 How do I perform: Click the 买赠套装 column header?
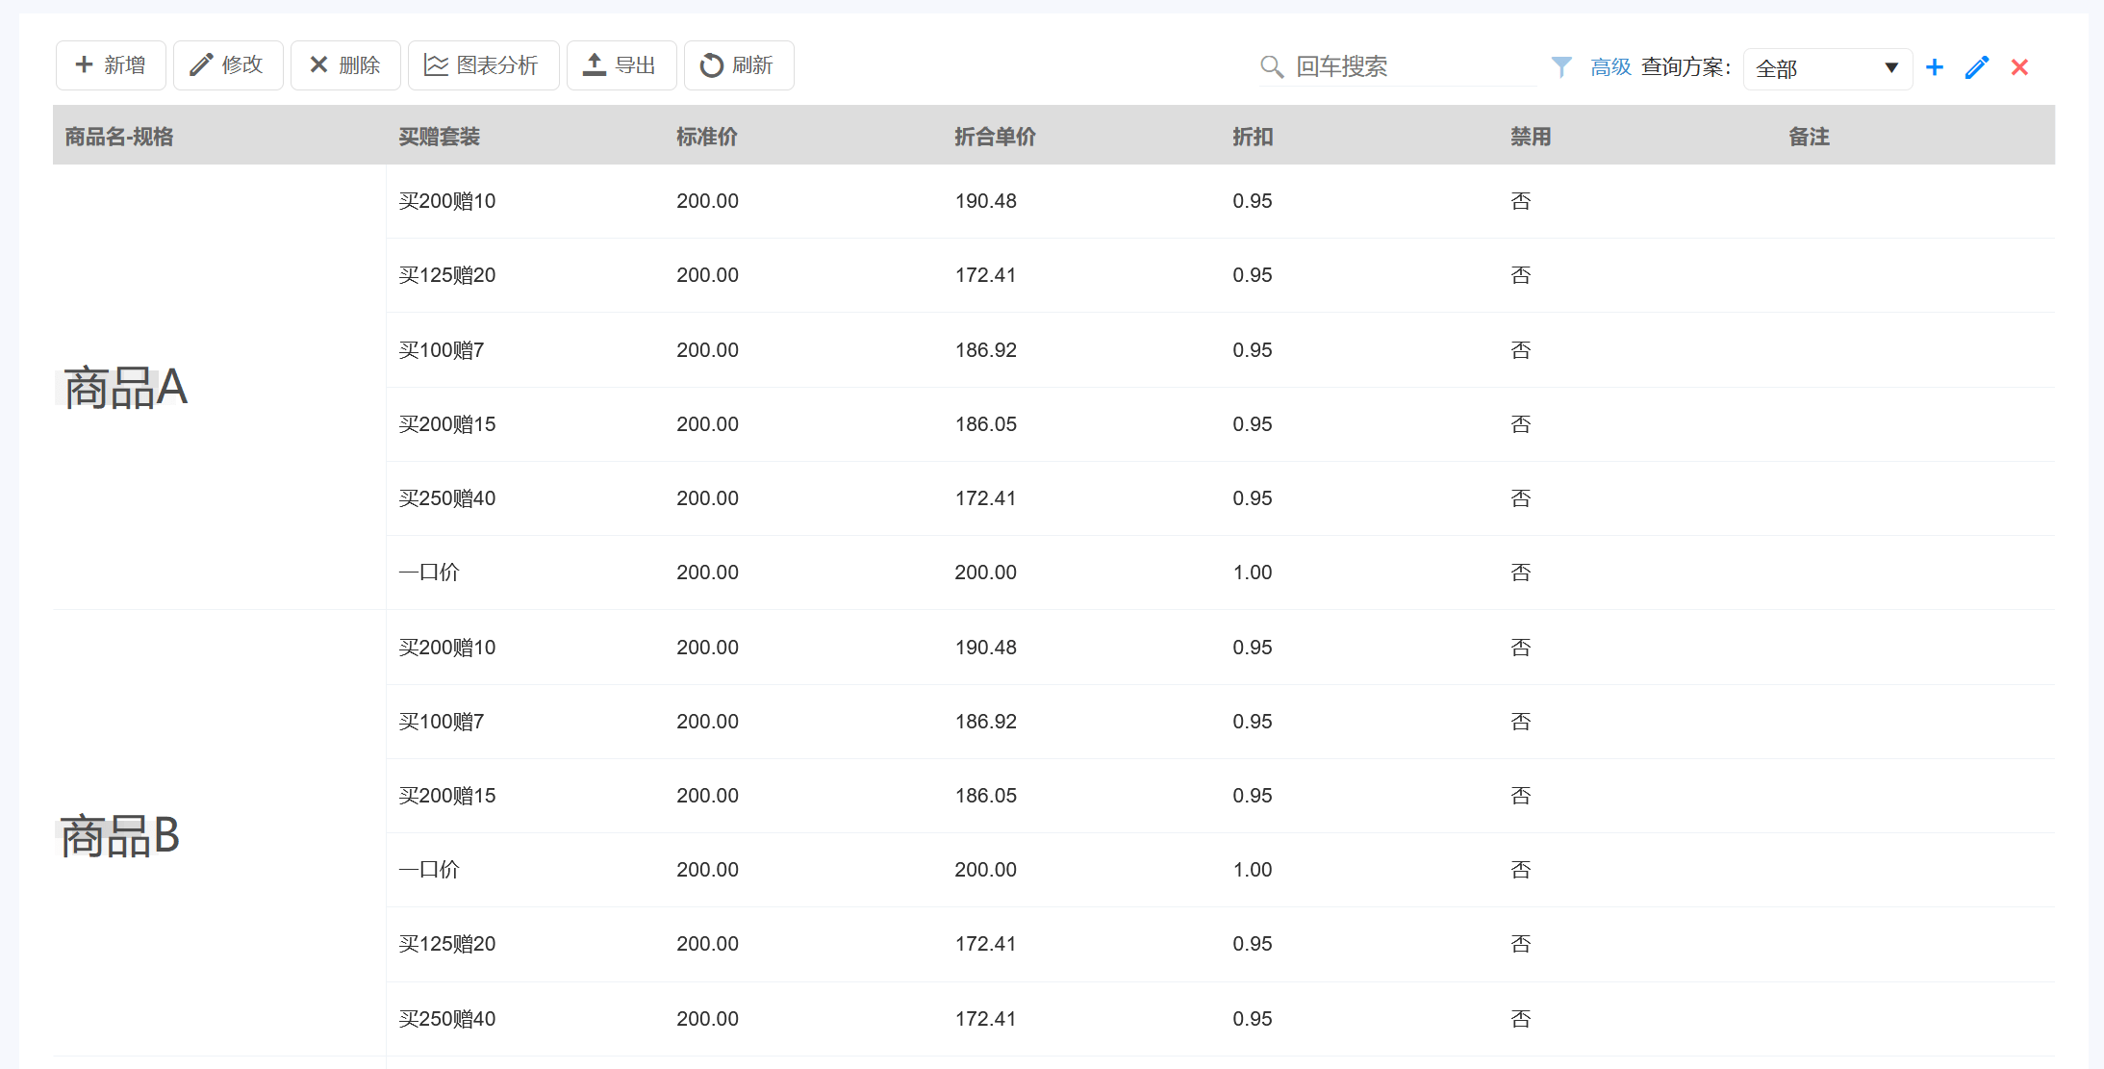pos(439,137)
